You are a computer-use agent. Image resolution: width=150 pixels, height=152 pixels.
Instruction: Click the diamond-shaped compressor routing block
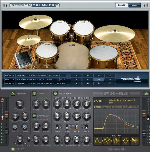tap(126, 141)
